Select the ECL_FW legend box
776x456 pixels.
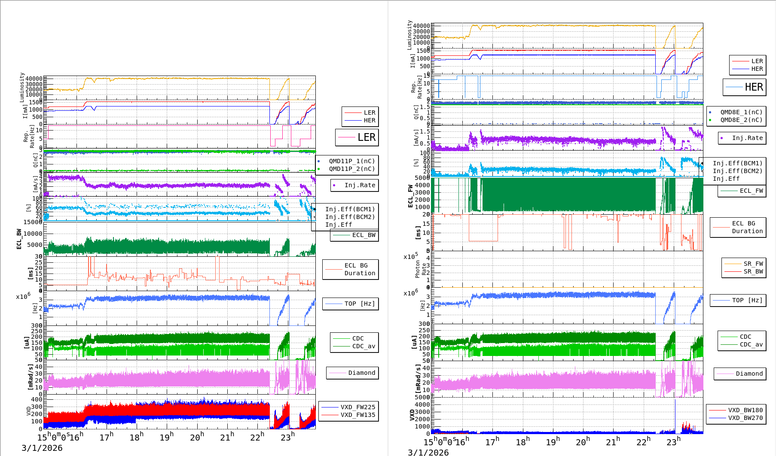click(742, 191)
